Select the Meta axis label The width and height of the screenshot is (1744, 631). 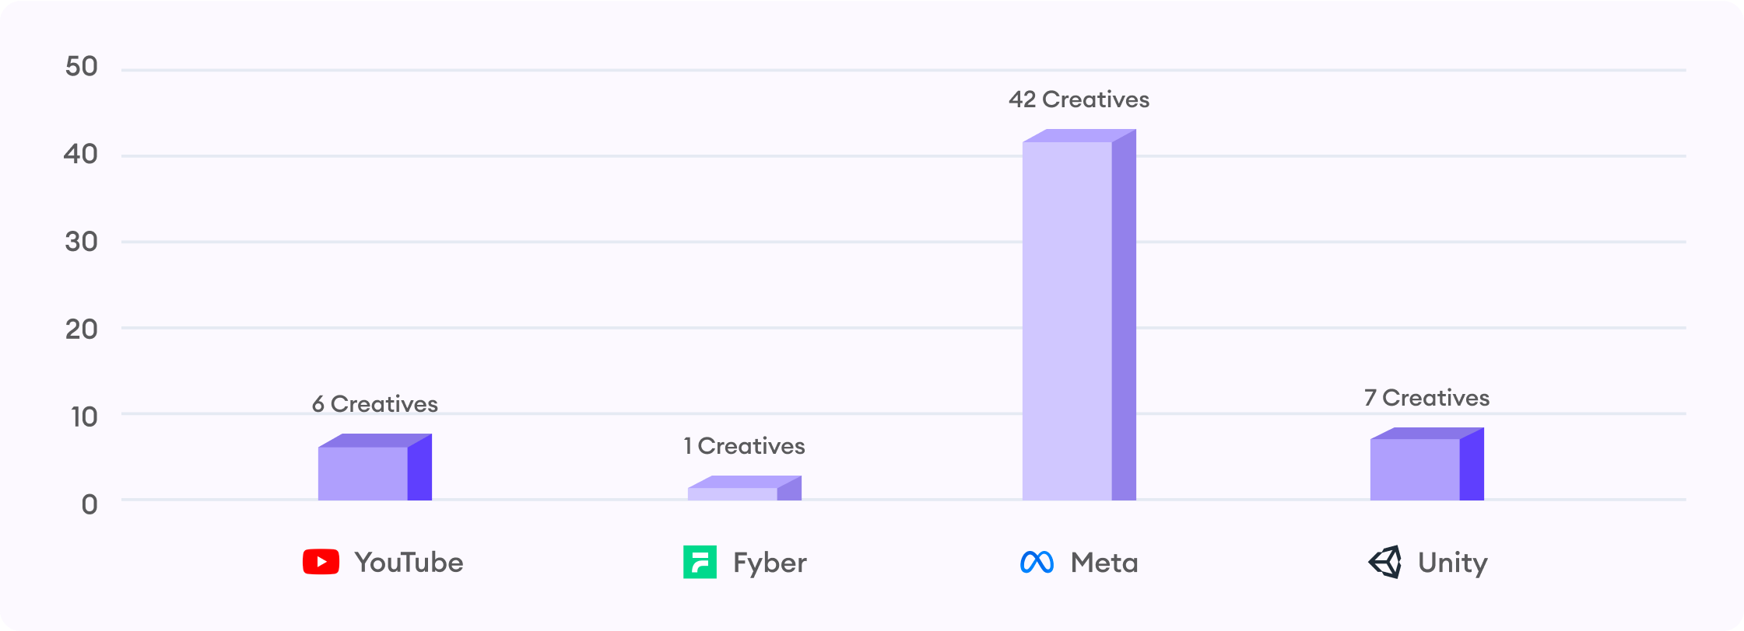coord(1104,563)
